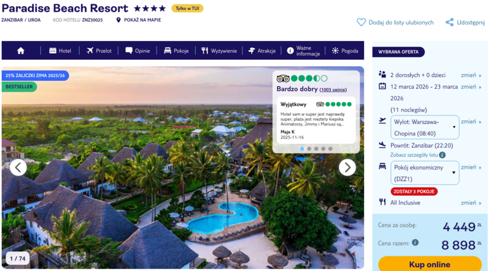Click info icon next to Cena razem
491x271 pixels.
pyautogui.click(x=416, y=242)
